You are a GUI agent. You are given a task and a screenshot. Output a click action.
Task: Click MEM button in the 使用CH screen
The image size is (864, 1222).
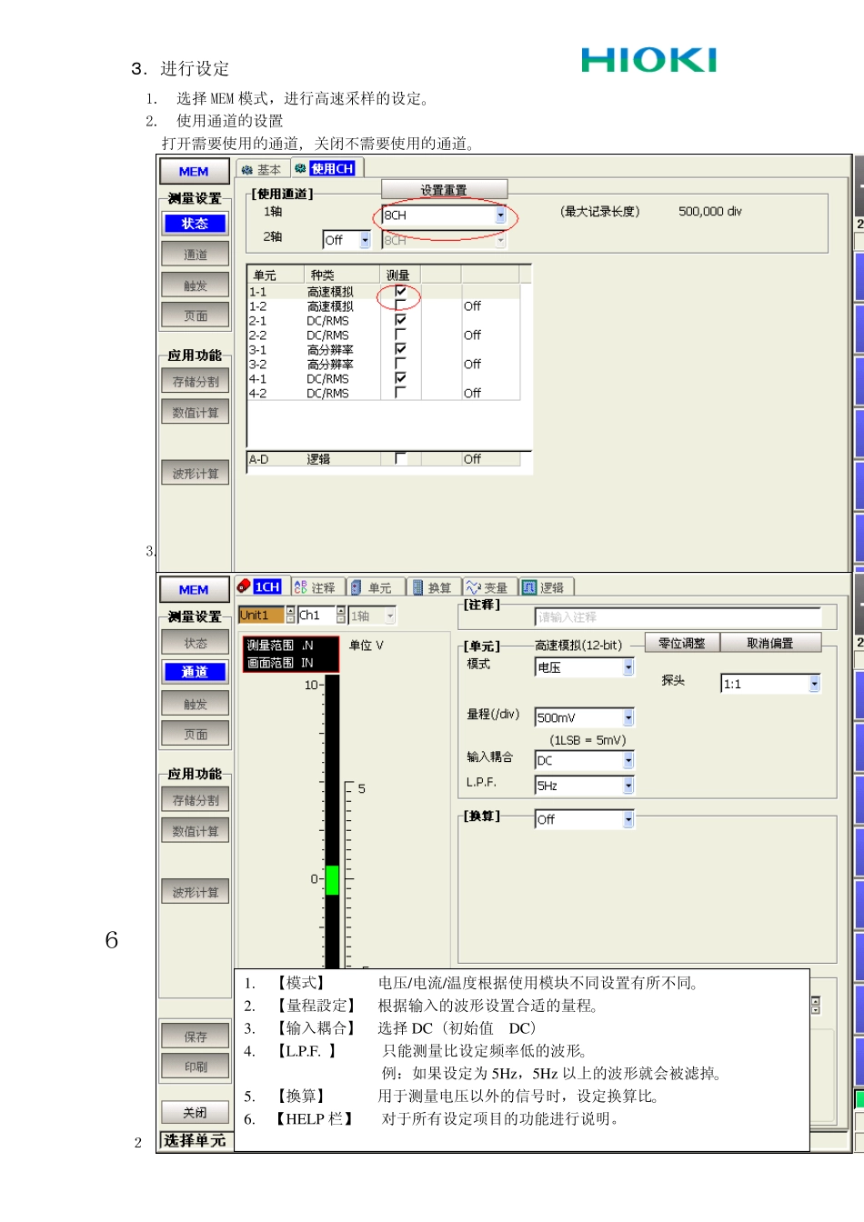tap(194, 171)
